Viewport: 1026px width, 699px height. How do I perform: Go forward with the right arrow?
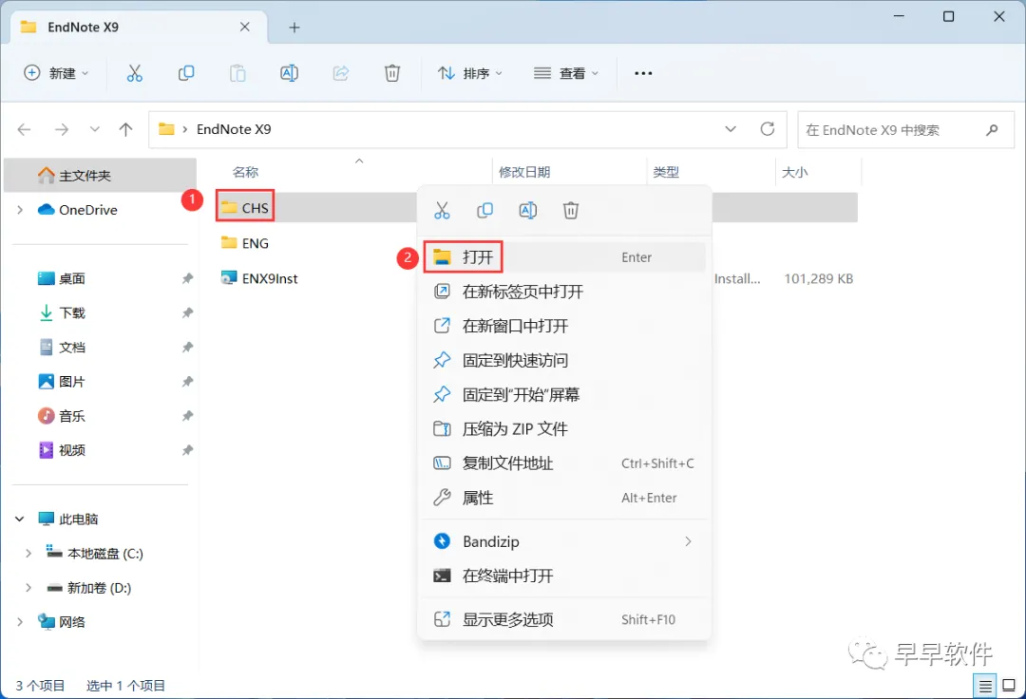click(62, 129)
